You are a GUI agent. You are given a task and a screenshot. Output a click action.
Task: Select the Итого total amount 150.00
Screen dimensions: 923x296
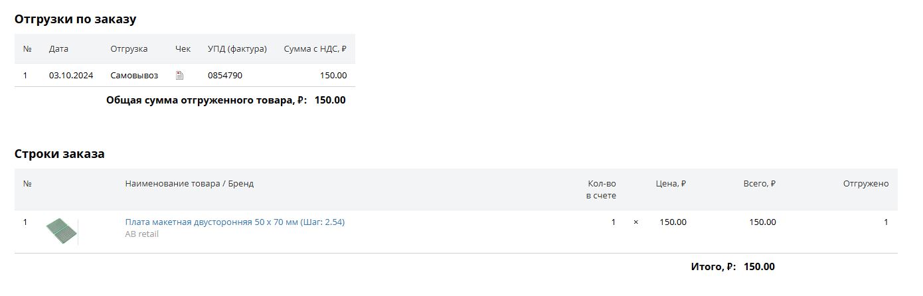[759, 267]
